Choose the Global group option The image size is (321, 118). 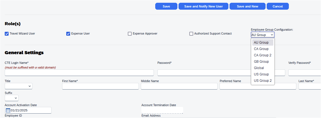pos(259,68)
